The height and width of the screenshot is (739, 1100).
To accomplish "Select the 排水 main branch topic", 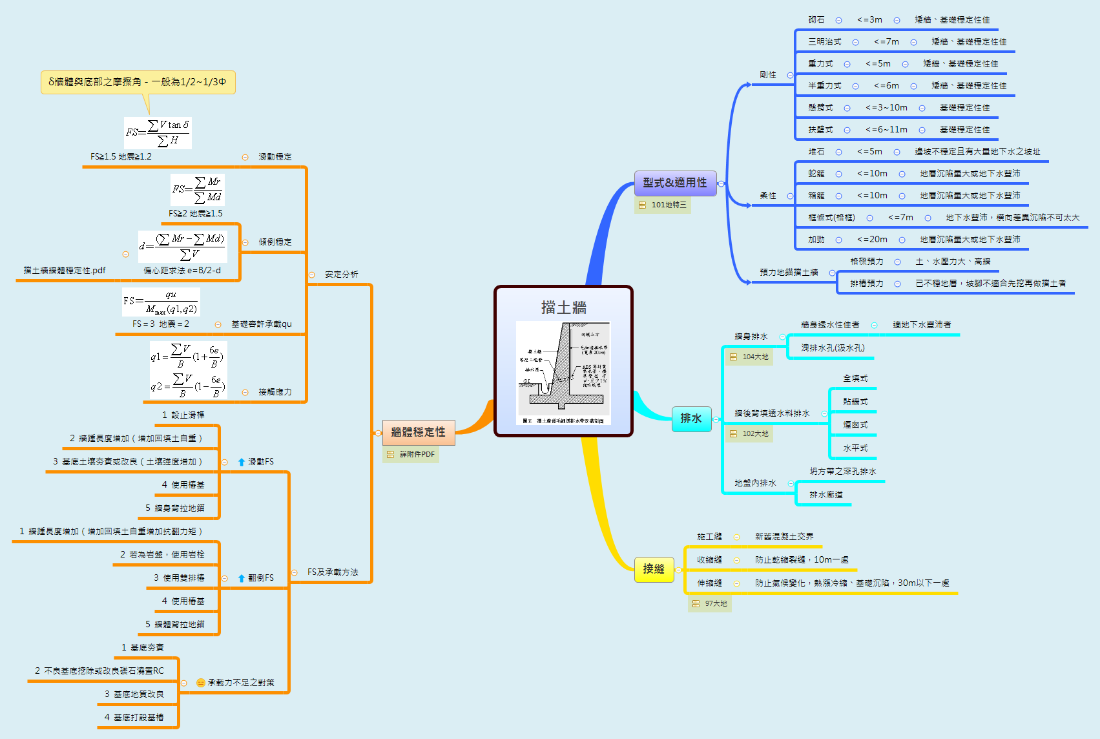I will tap(692, 419).
